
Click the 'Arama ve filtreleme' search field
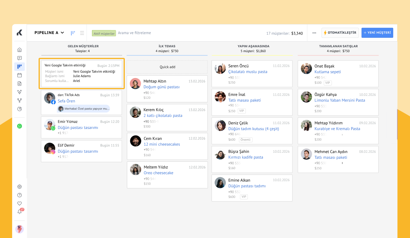134,33
